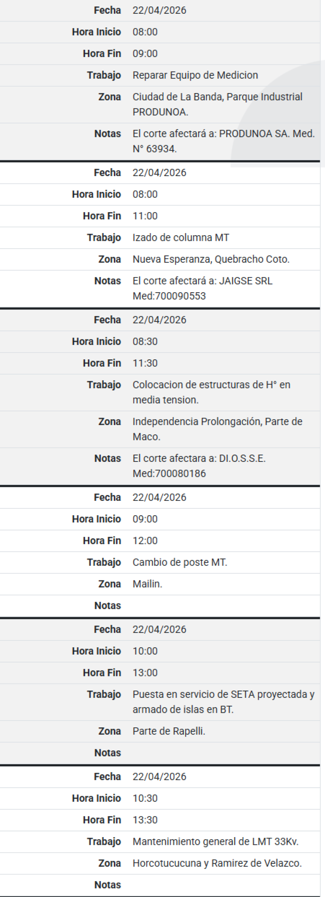Click the 13:00 end time value

click(x=145, y=672)
